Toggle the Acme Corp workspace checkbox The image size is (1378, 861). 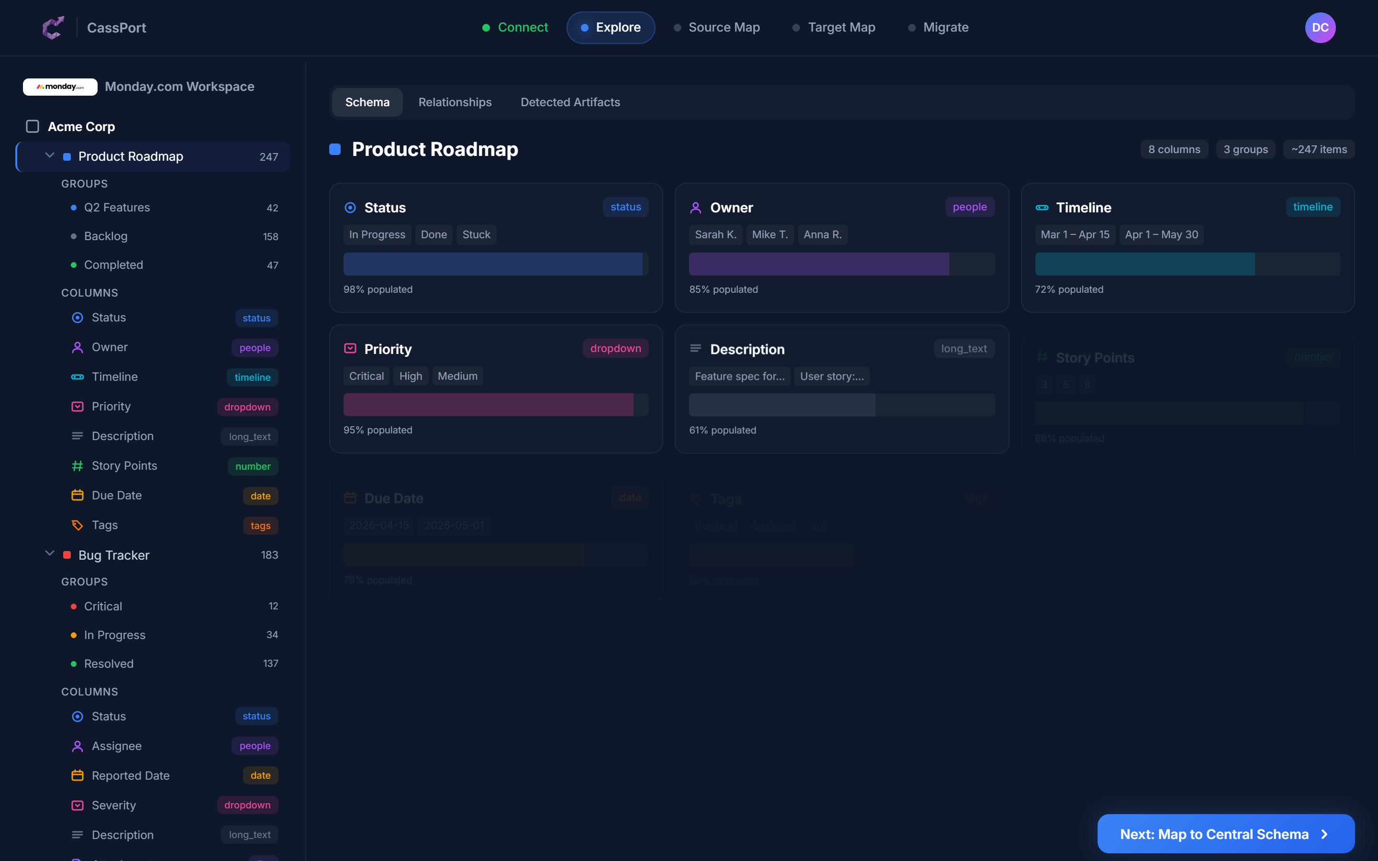tap(32, 126)
